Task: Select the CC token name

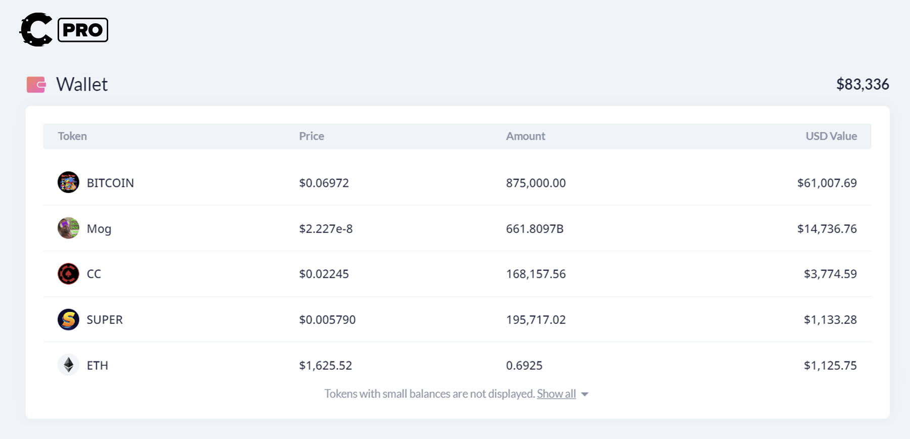Action: [x=94, y=274]
